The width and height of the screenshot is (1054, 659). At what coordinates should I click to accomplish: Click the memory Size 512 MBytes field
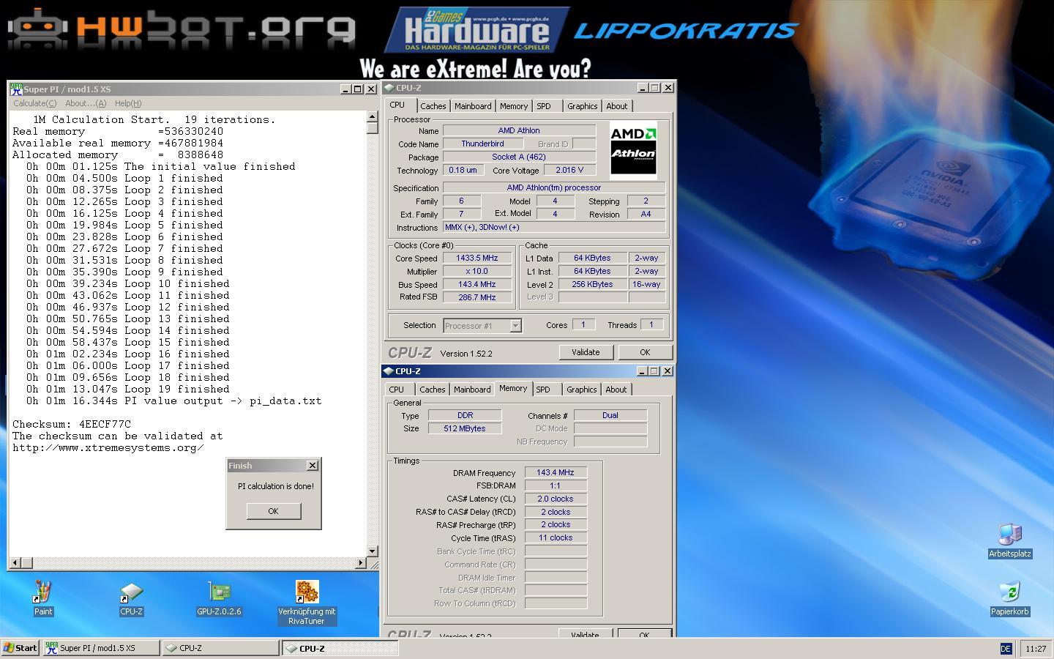[x=465, y=428]
